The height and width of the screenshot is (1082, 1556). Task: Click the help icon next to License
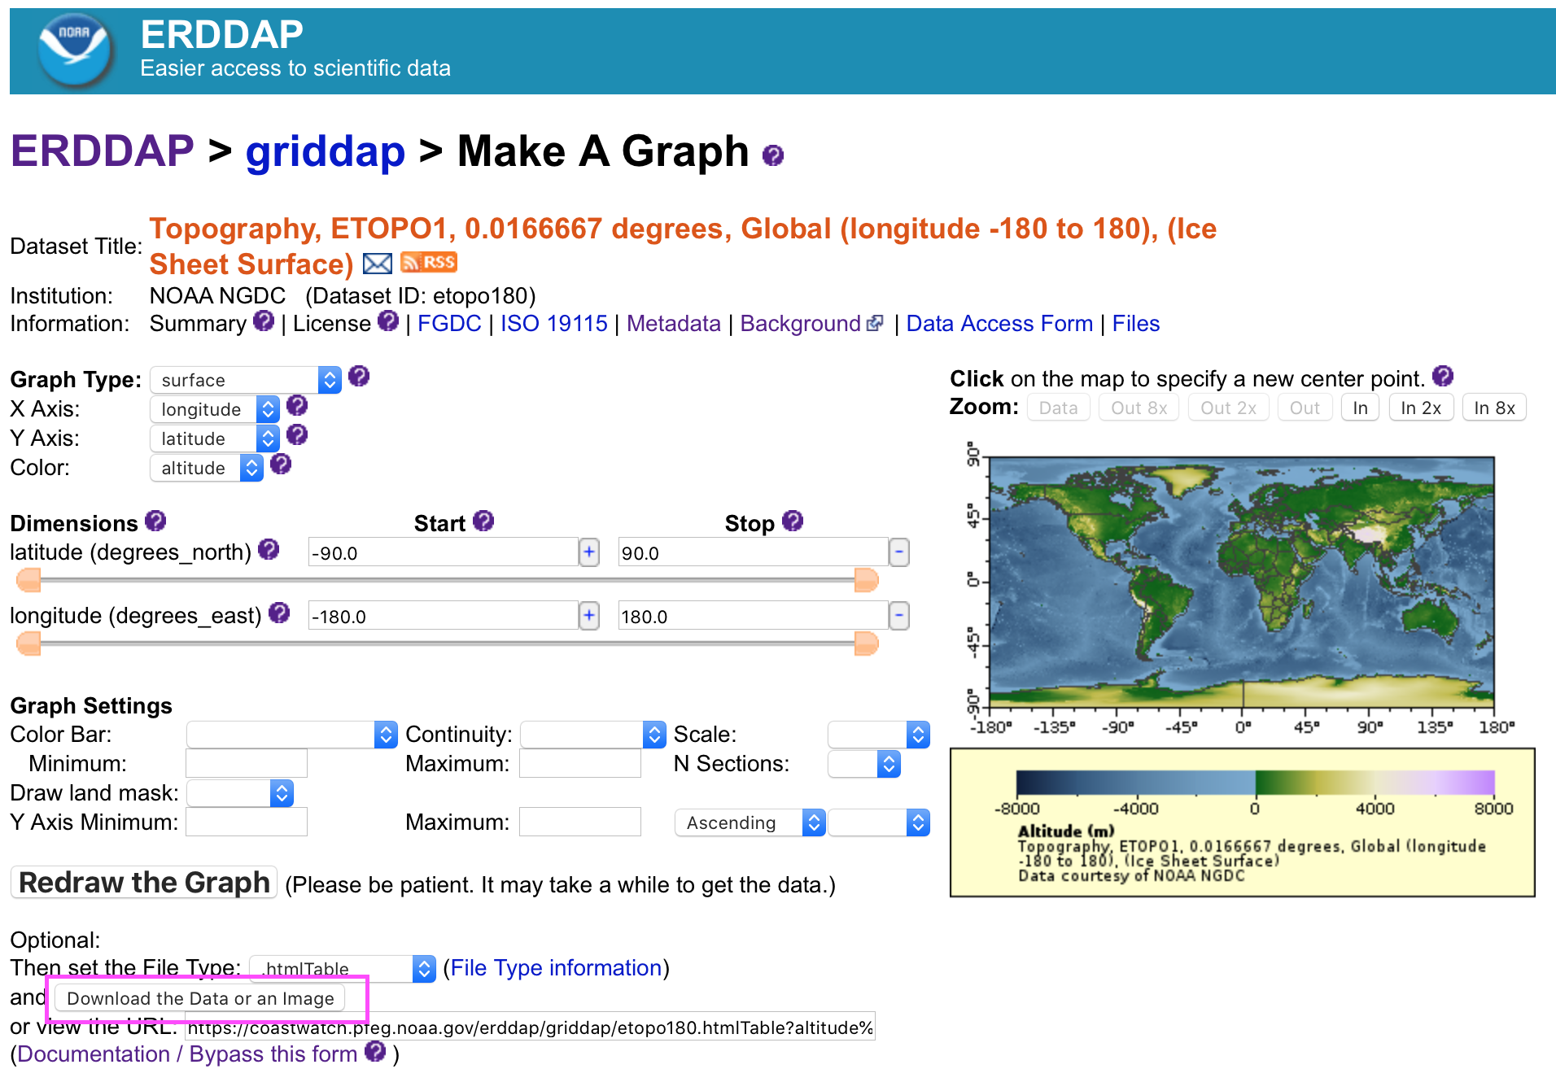click(388, 321)
